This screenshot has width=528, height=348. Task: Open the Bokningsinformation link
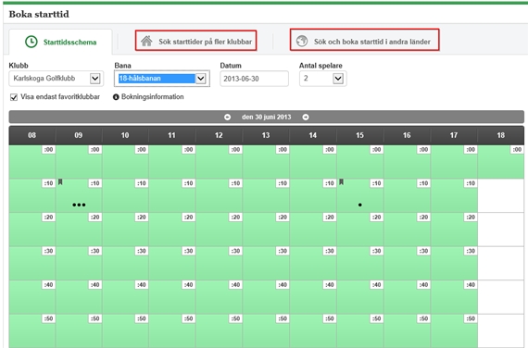click(x=152, y=97)
